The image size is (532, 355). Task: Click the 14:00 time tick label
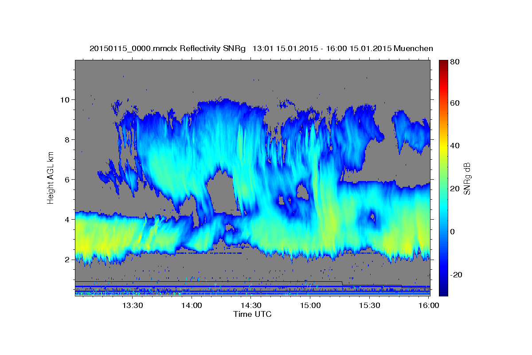pos(192,306)
